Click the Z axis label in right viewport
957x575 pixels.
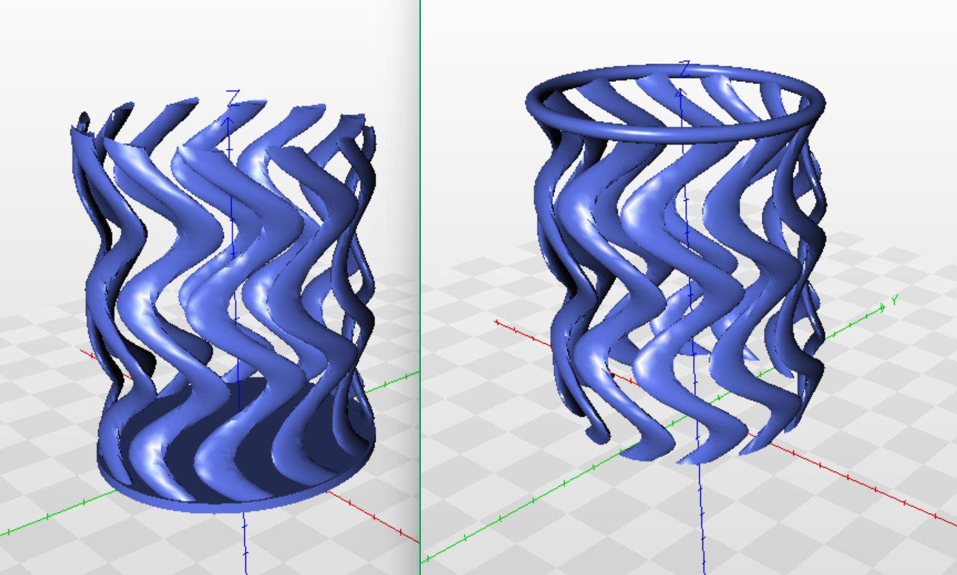pyautogui.click(x=685, y=69)
